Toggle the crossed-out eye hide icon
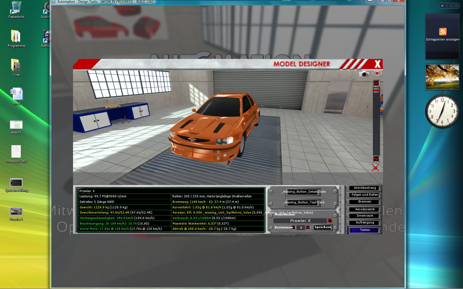 tap(375, 167)
